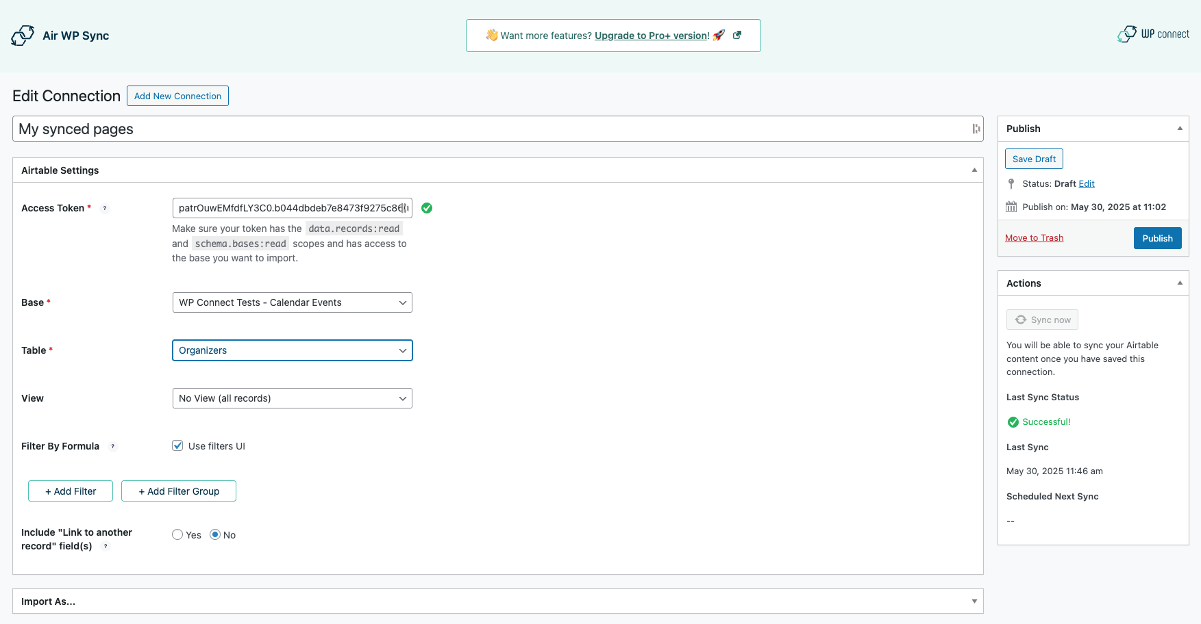
Task: Collapse the Airtable Settings panel
Action: click(974, 170)
